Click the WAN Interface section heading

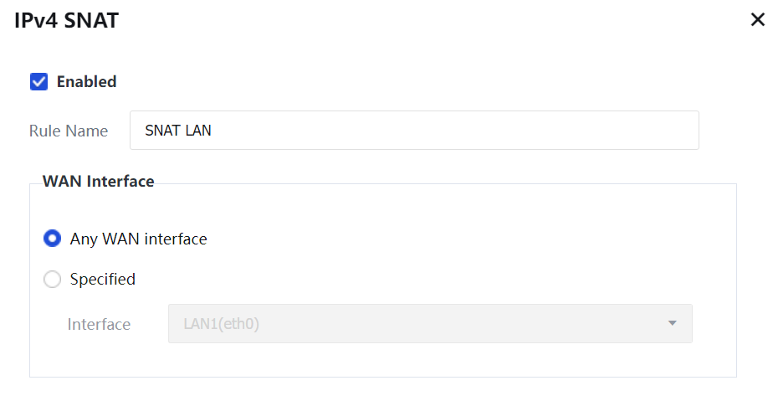tap(98, 181)
